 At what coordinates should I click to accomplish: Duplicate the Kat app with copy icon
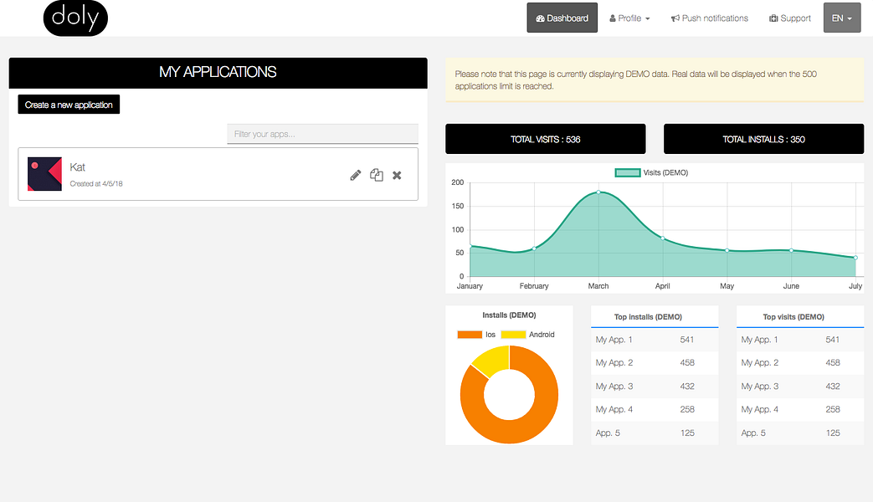coord(377,175)
